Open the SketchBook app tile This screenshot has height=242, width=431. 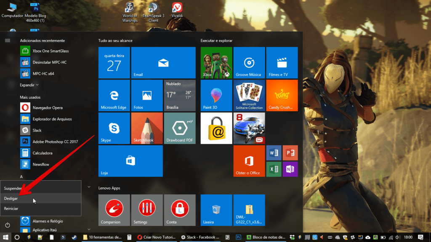click(x=146, y=128)
